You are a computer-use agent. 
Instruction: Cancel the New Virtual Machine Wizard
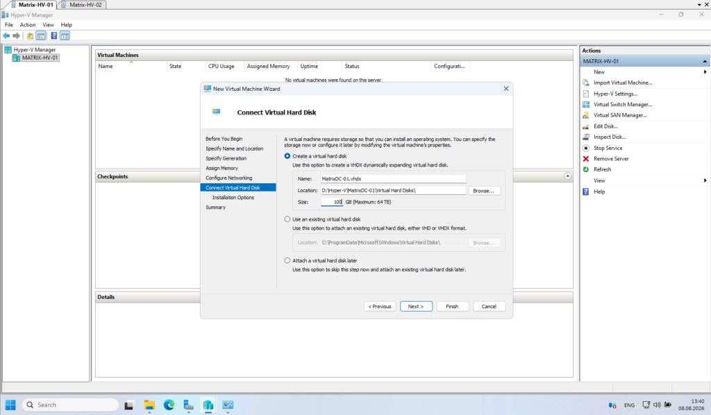click(x=489, y=306)
